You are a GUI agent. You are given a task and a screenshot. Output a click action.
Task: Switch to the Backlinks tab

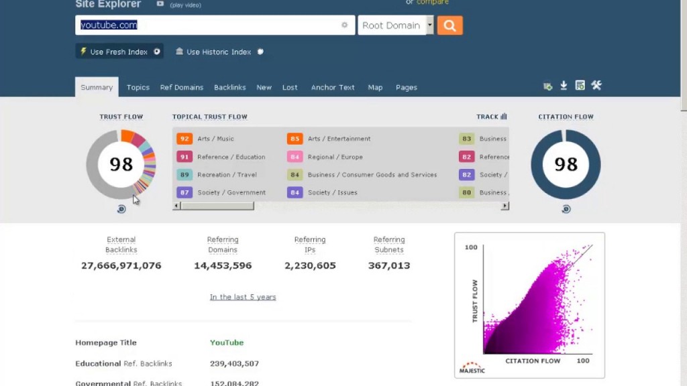[229, 87]
